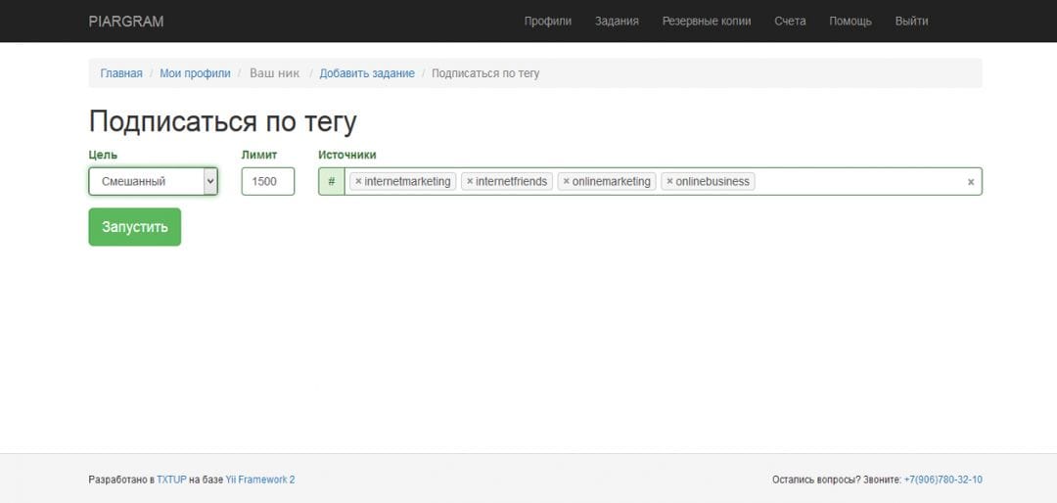
Task: Open the Счета menu item
Action: [790, 21]
